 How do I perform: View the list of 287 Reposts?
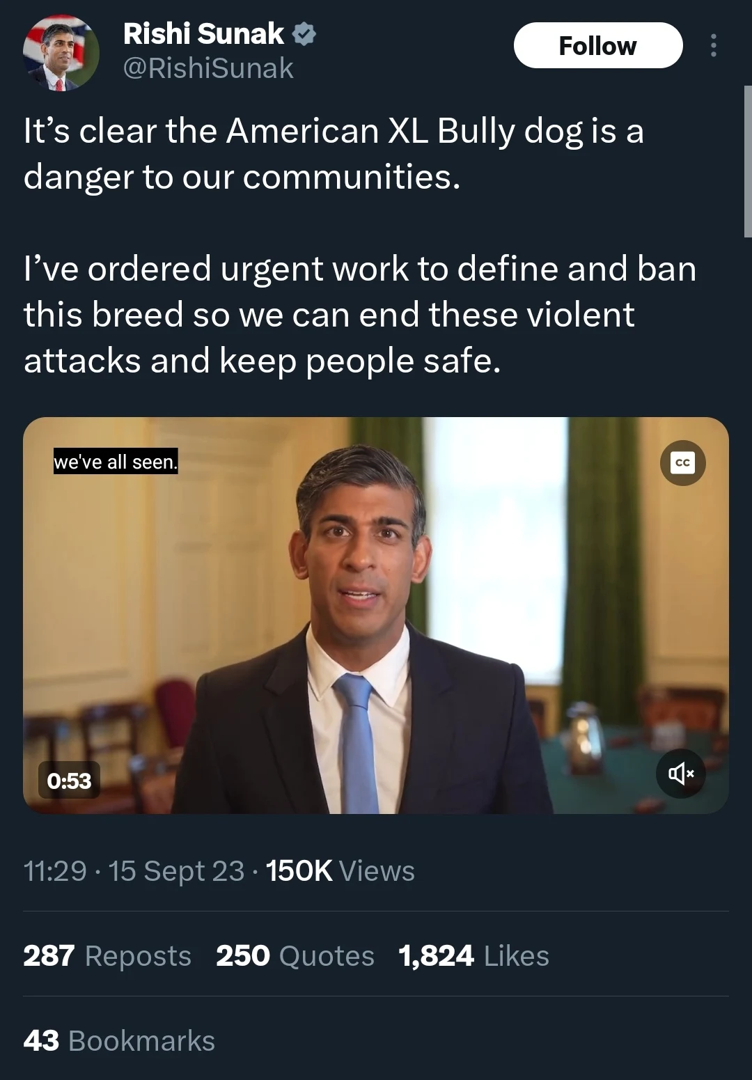[x=107, y=956]
